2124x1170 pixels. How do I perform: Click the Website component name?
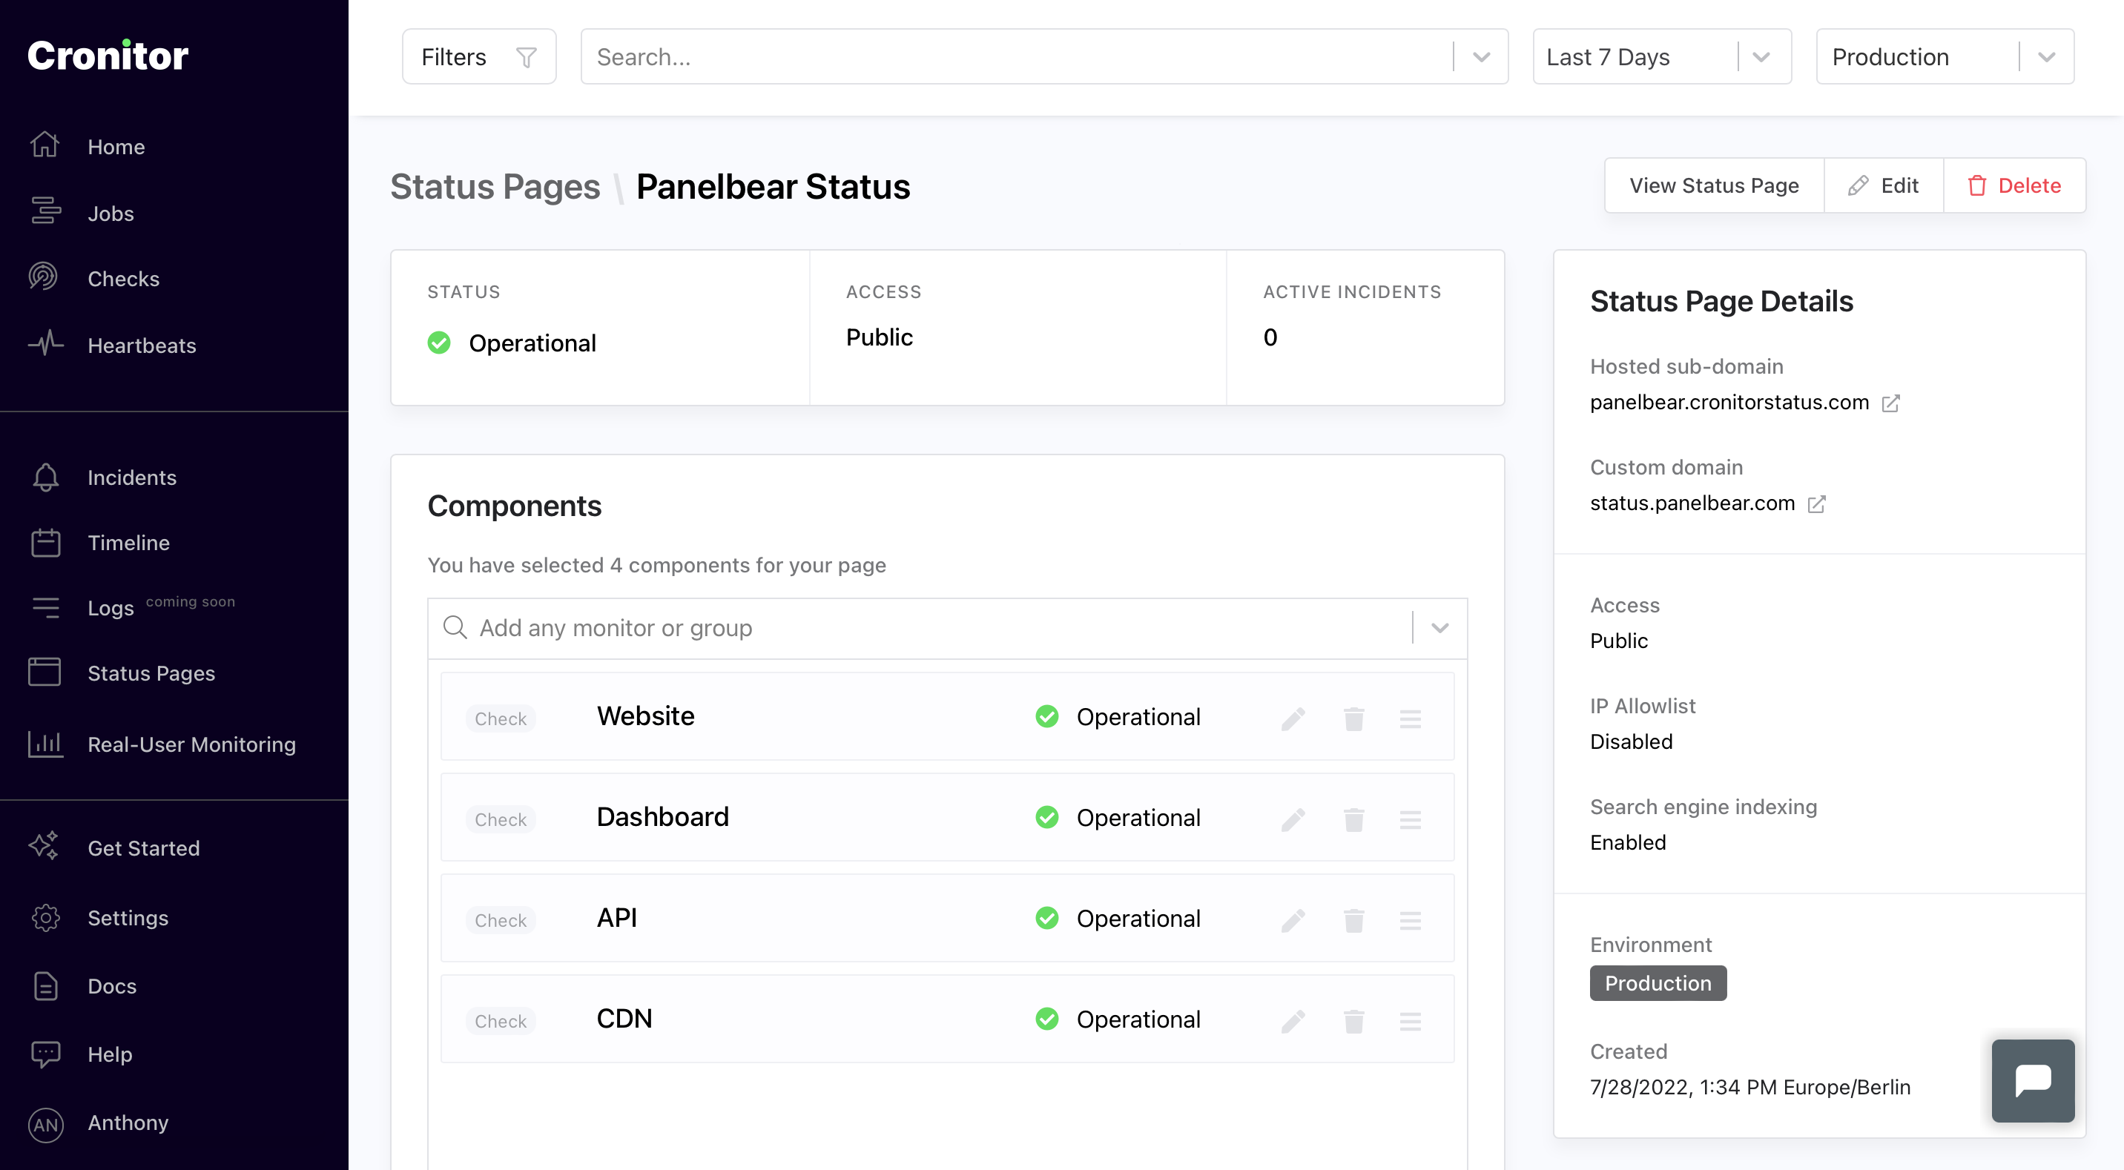646,715
